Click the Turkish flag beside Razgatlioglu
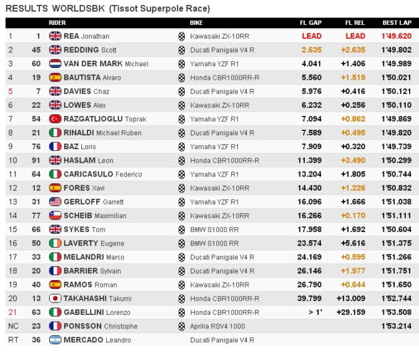 pyautogui.click(x=55, y=118)
